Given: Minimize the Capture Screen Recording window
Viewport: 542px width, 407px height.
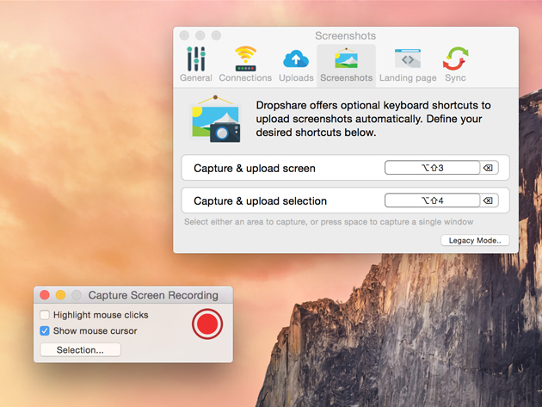Looking at the screenshot, I should 60,295.
